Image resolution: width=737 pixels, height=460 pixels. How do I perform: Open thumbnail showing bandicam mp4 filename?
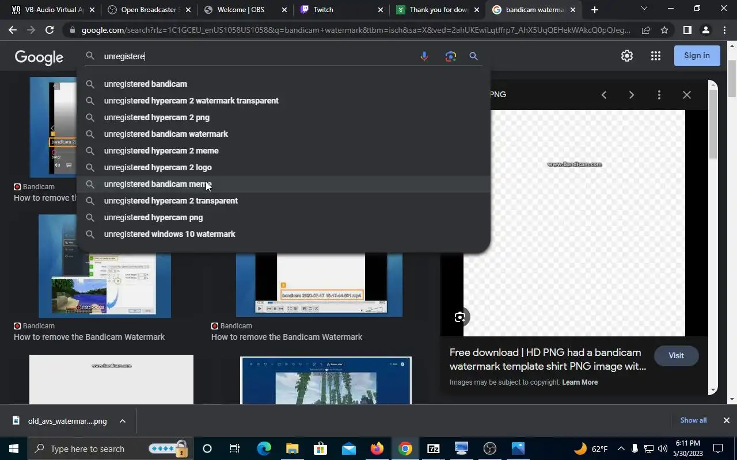pos(320,285)
